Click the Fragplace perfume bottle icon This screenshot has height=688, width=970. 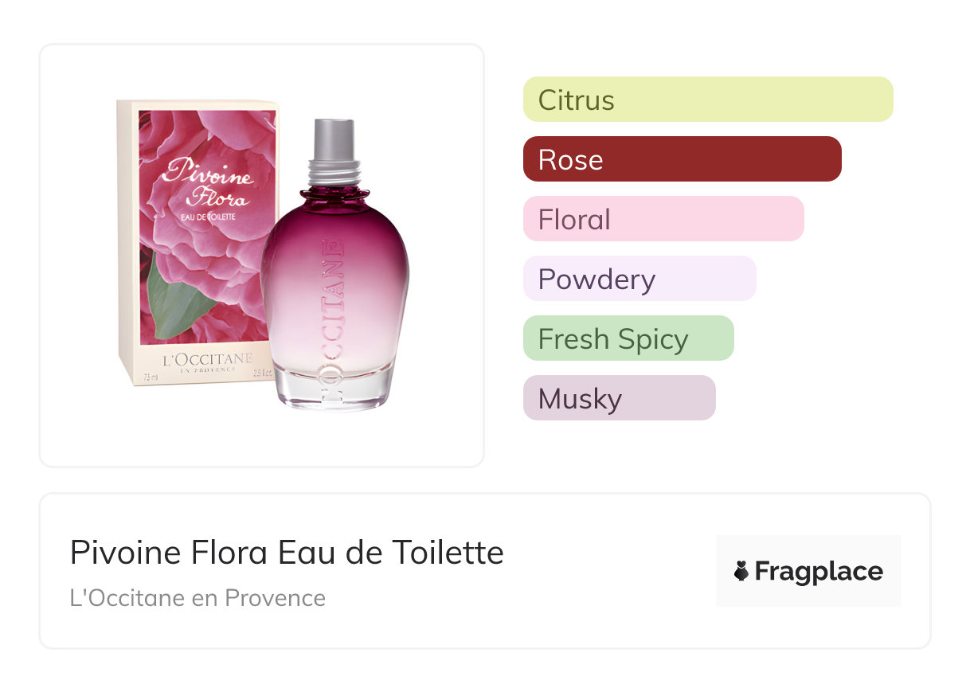pyautogui.click(x=741, y=571)
